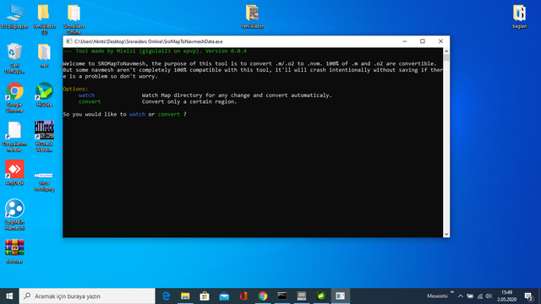Expand Masaüstü toolbar double chevron

tap(452, 292)
